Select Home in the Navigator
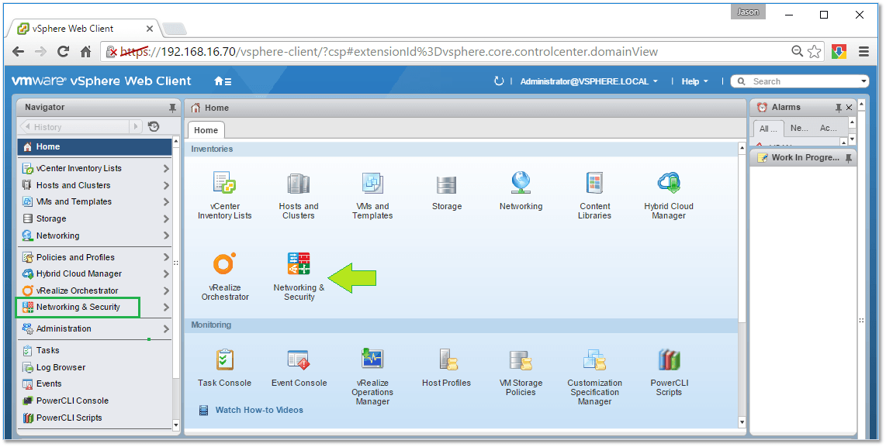The height and width of the screenshot is (447, 886). point(95,146)
